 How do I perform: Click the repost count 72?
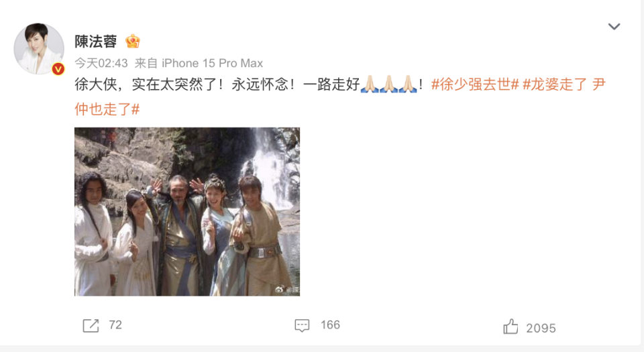115,325
